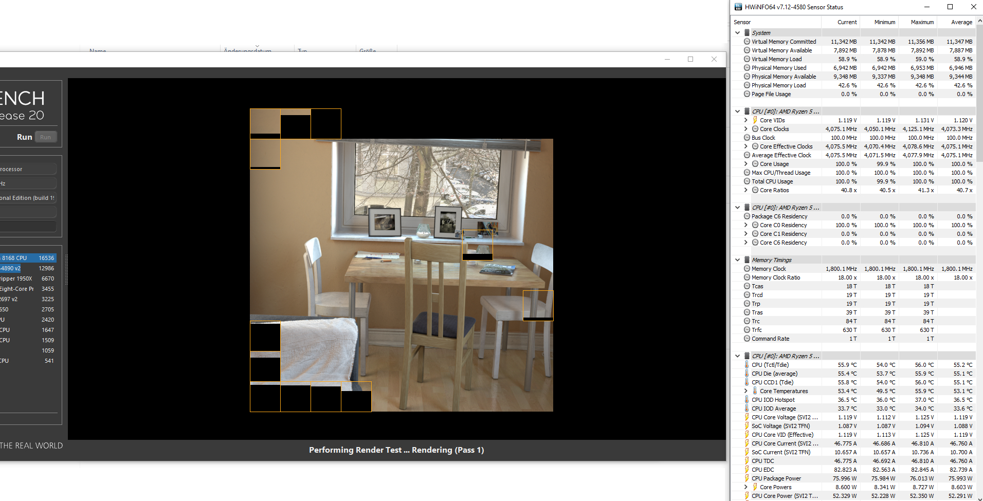Collapse the System sensor section
Image resolution: width=983 pixels, height=501 pixels.
(737, 32)
